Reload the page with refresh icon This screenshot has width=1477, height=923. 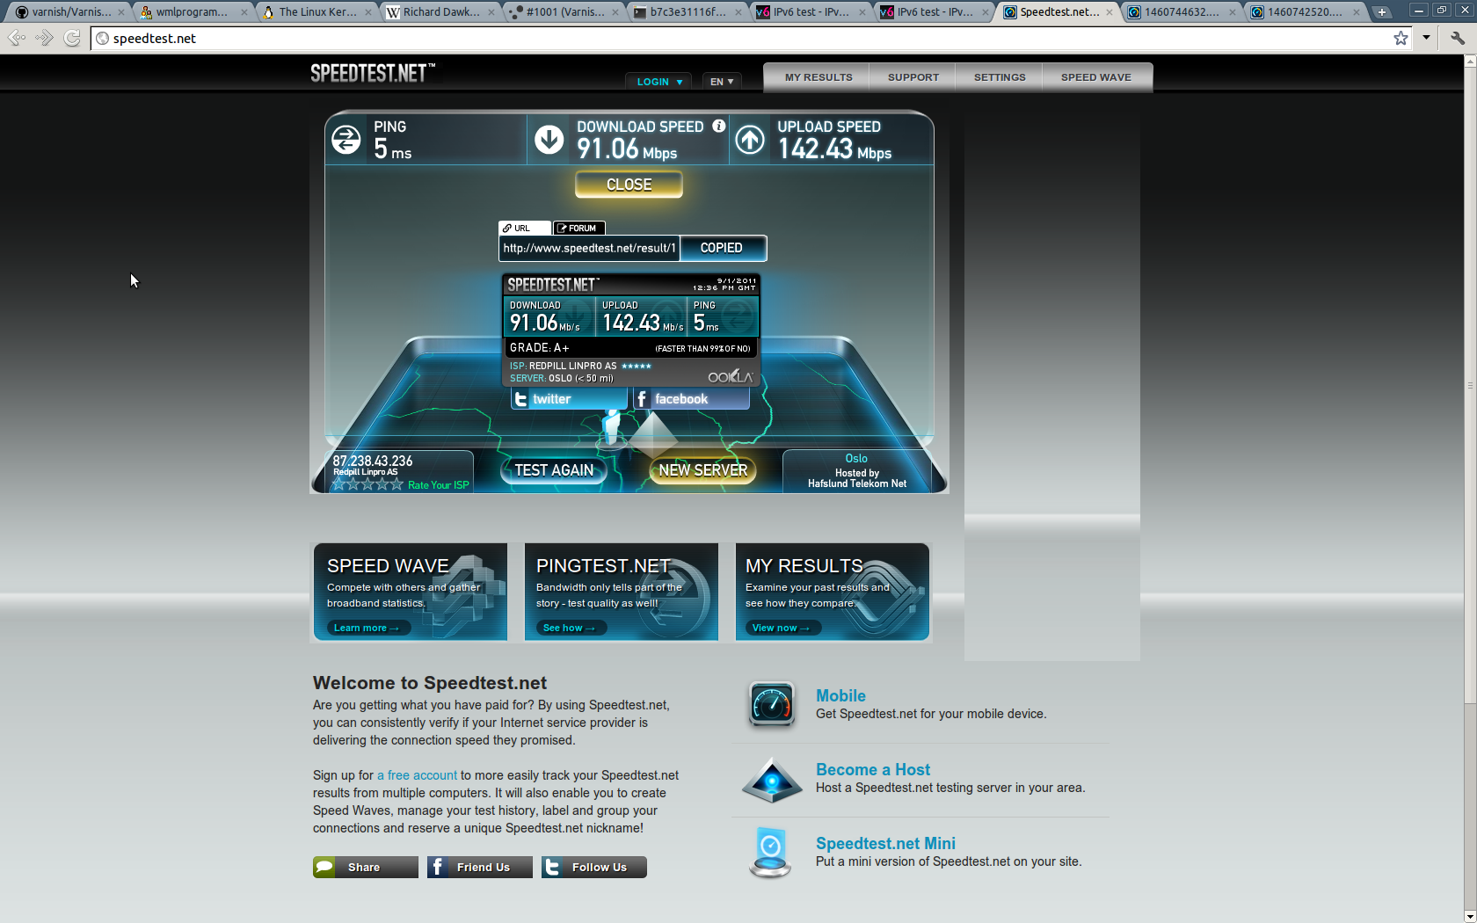tap(72, 38)
